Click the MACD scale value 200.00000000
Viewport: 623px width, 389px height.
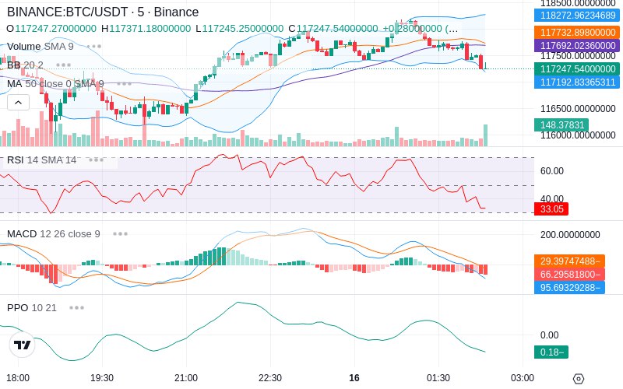[570, 235]
